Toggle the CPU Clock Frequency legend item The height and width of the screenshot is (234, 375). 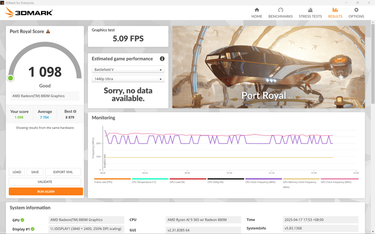(263, 181)
